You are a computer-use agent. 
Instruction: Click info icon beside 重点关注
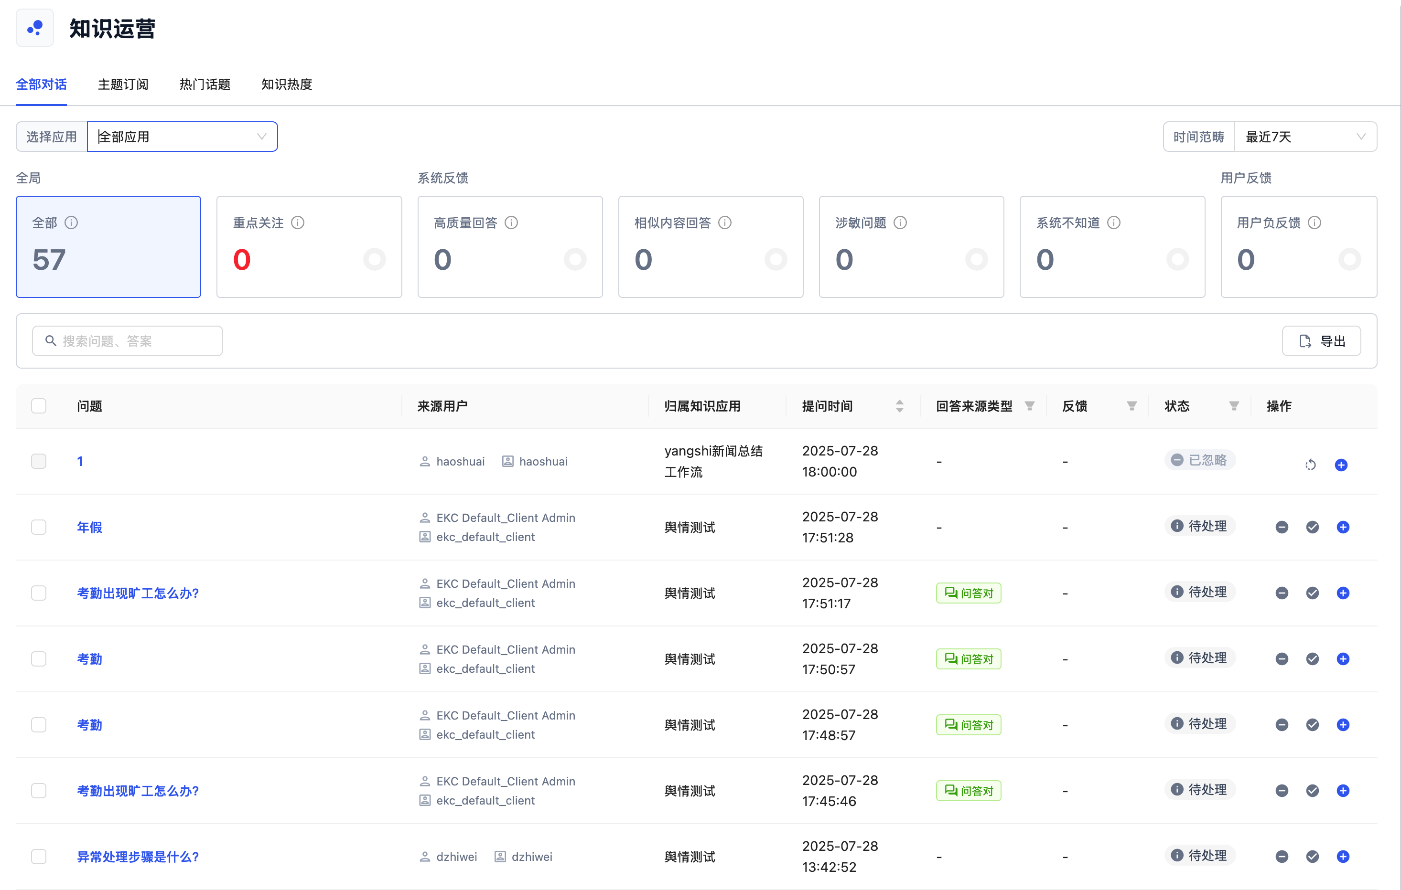coord(297,222)
